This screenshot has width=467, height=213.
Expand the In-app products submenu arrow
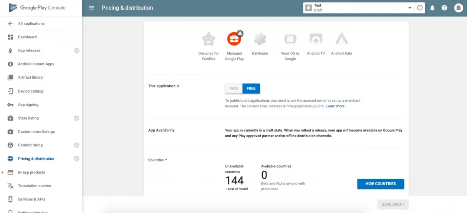[x=3, y=172]
